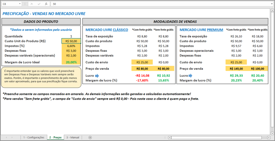Click the blue arrow next to Clássico Lucro

click(x=97, y=76)
